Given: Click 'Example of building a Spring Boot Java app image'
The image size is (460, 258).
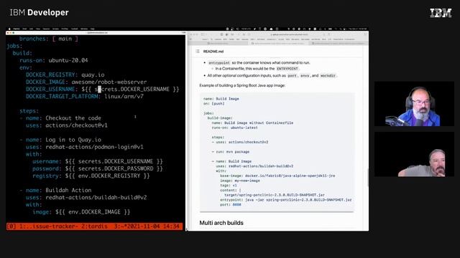Looking at the screenshot, I should coord(242,85).
